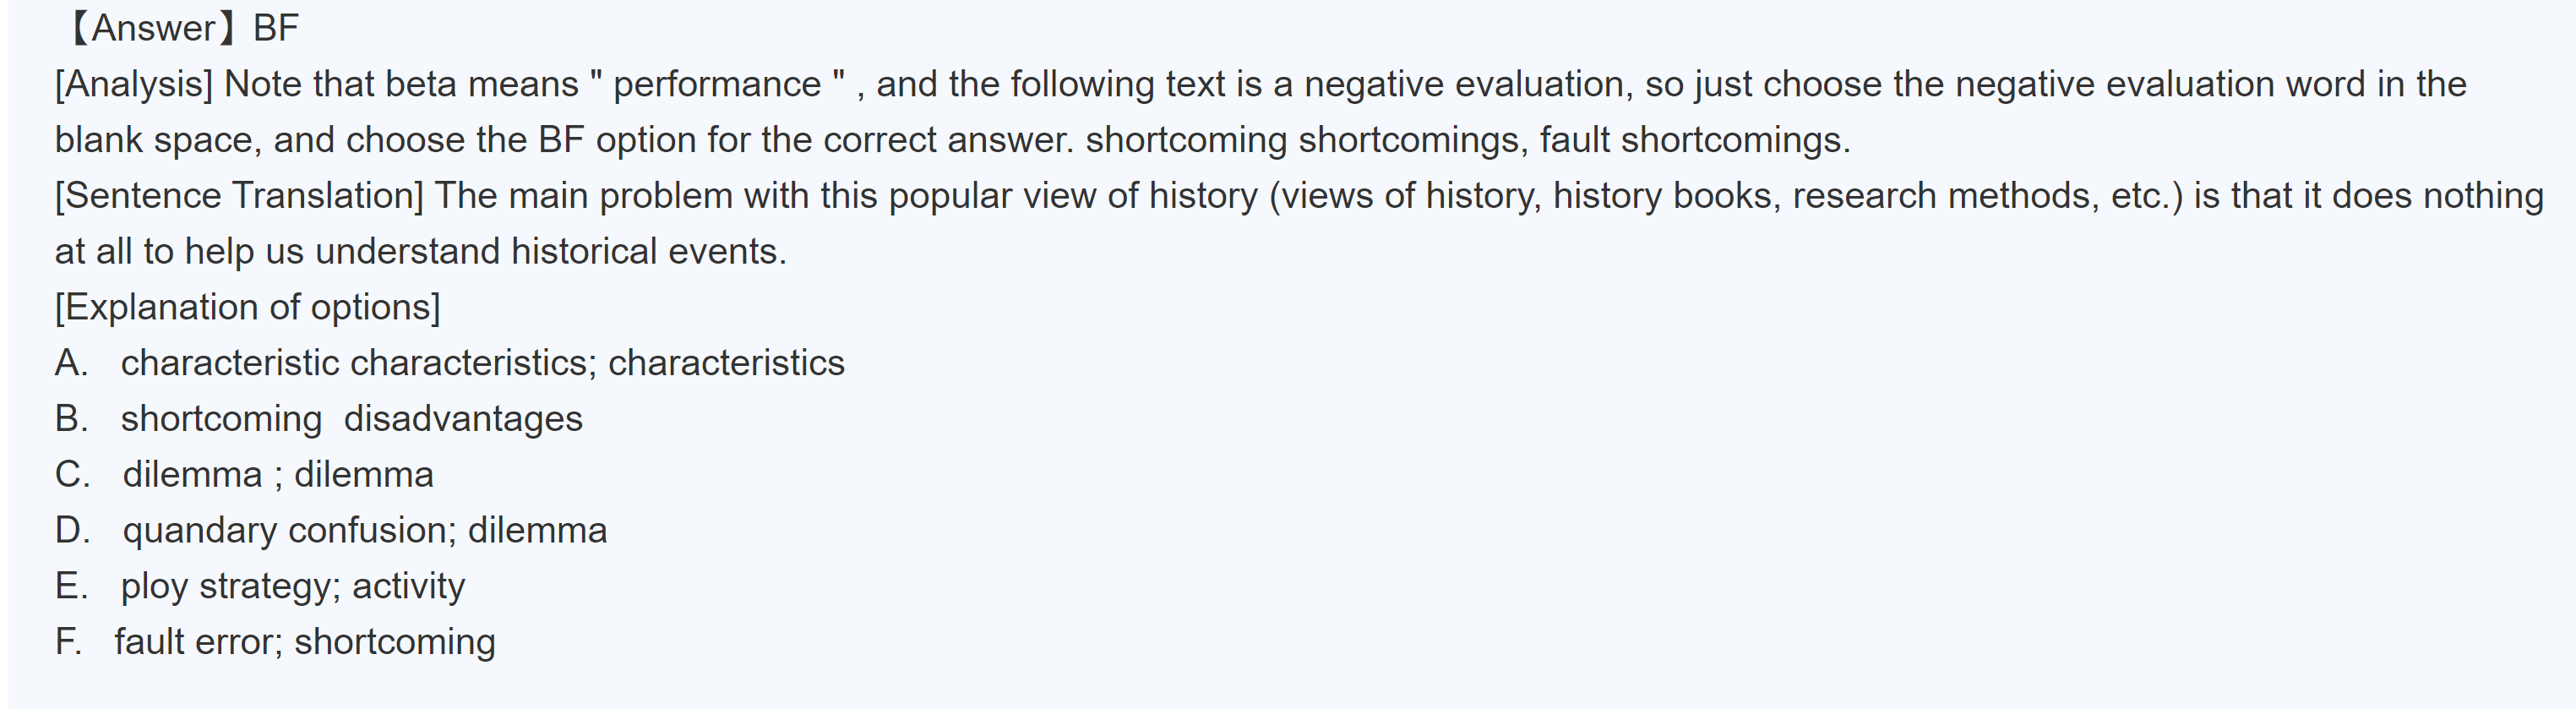Click "fault shortcomings" in the analysis paragraph
This screenshot has width=2576, height=709.
tap(1693, 140)
